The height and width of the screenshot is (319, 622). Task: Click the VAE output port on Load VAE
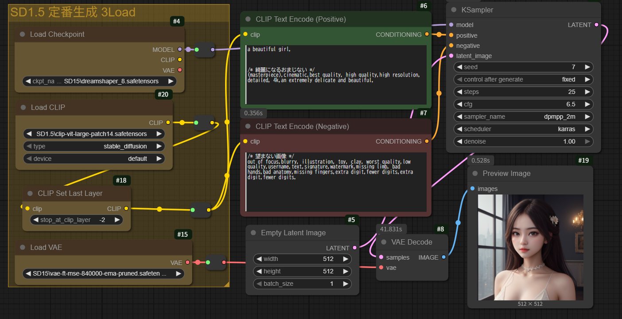[x=187, y=262]
